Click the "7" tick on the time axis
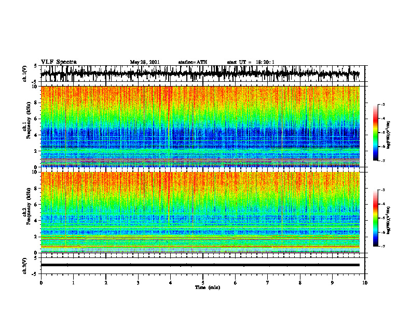Screen dimensions: 411x317 tap(268, 283)
